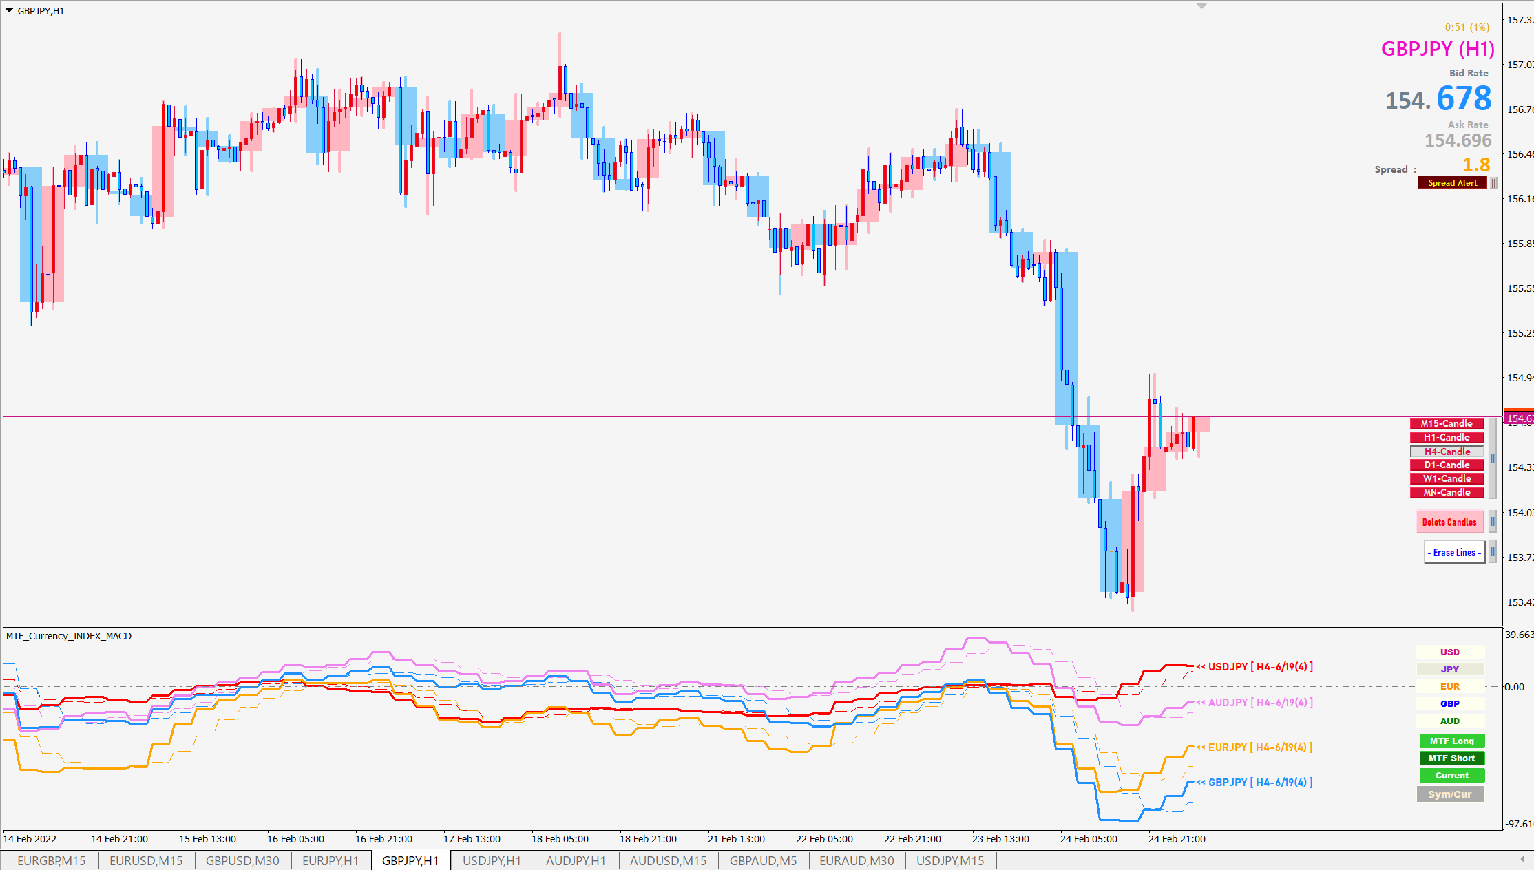Click the drag handle next to Delete Candles
1534x870 pixels.
1493,522
